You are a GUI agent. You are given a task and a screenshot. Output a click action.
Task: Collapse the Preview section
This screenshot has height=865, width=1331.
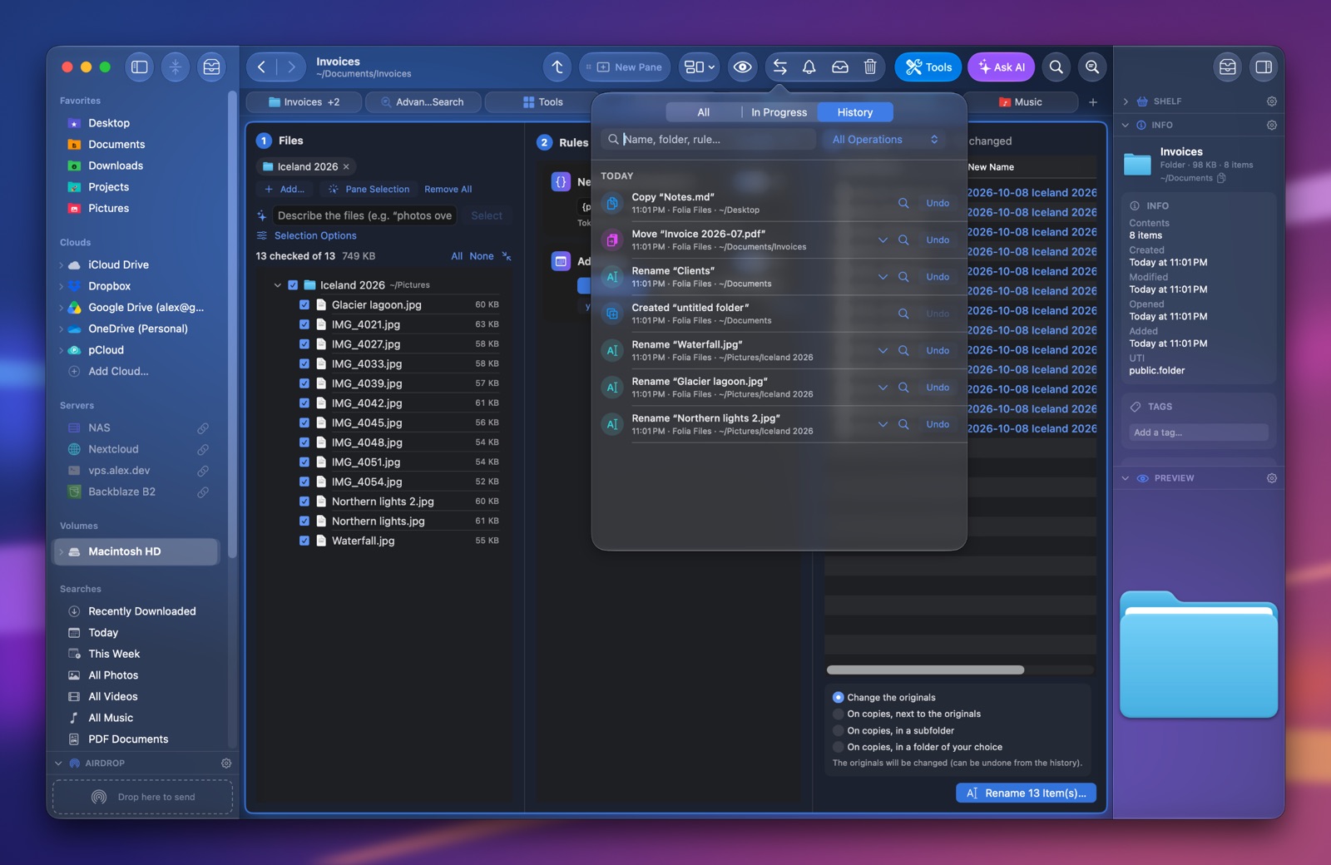click(x=1126, y=478)
